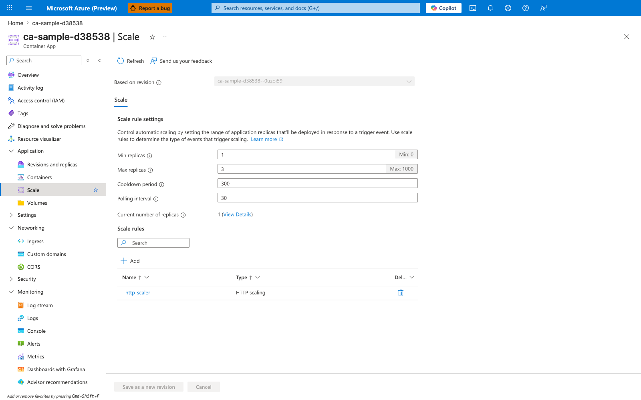Click the top bar feedback icon
The height and width of the screenshot is (400, 641).
543,8
